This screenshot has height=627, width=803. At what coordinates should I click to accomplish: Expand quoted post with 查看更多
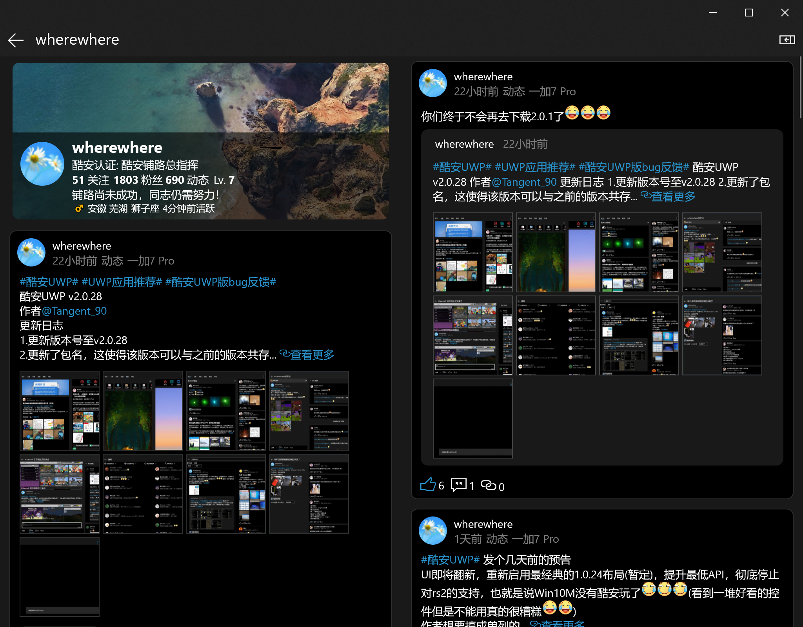(x=668, y=196)
